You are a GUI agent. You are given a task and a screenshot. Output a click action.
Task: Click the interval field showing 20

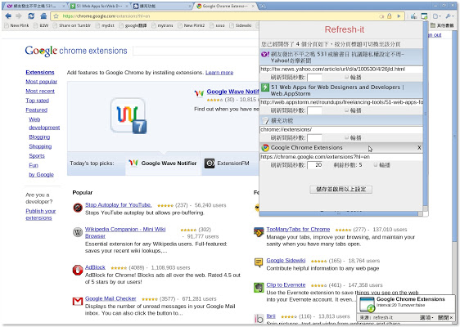[314, 165]
